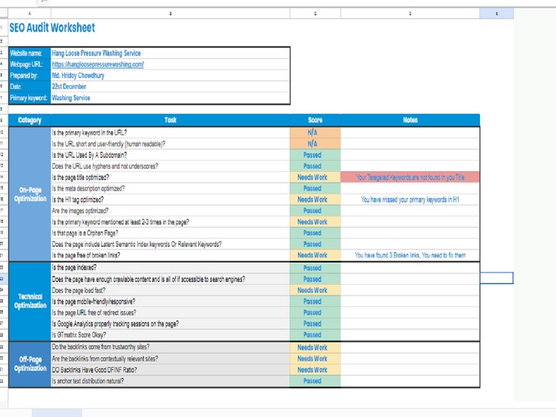Click 'DO Backlinks Have Good DF/NF Ratio?' cell
Image resolution: width=556 pixels, height=417 pixels.
[x=170, y=370]
